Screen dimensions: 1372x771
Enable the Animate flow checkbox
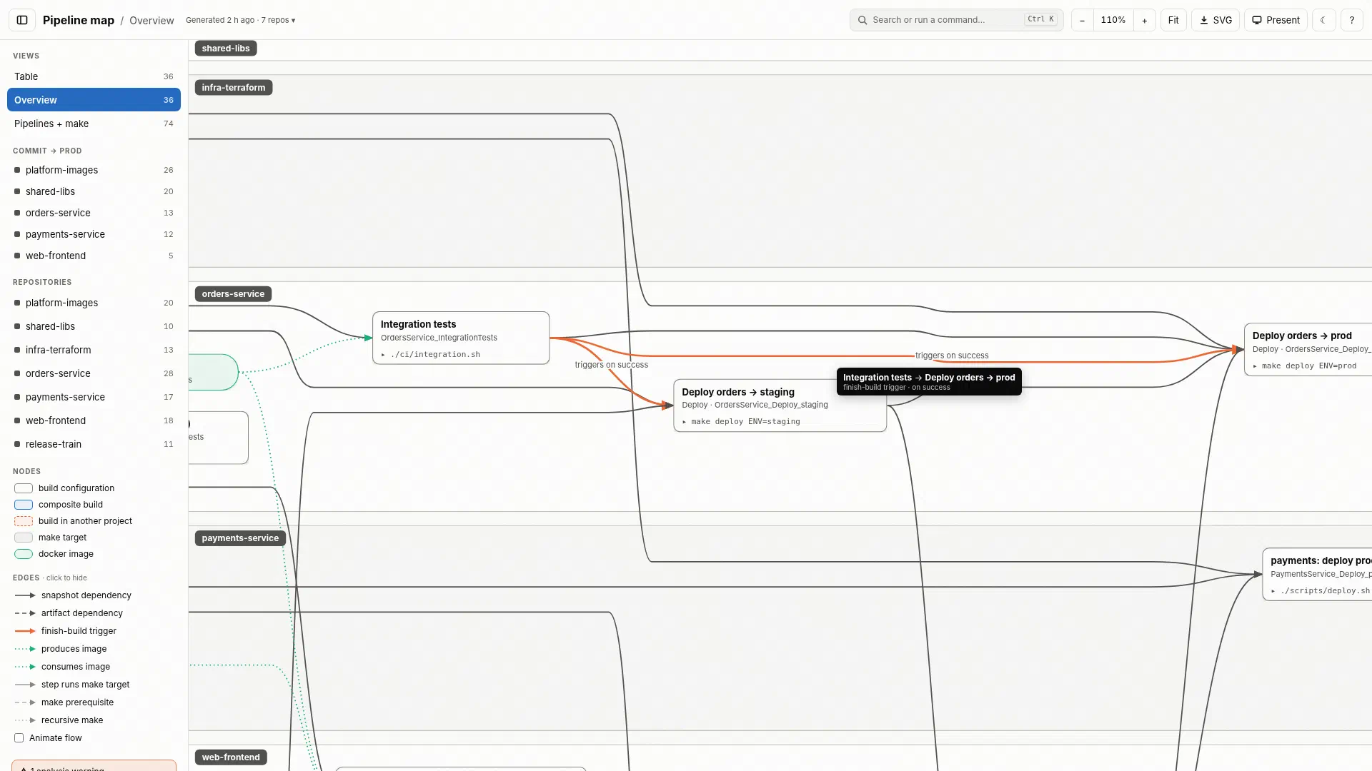tap(19, 738)
